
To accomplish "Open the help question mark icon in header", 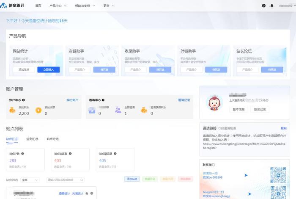I will [264, 6].
